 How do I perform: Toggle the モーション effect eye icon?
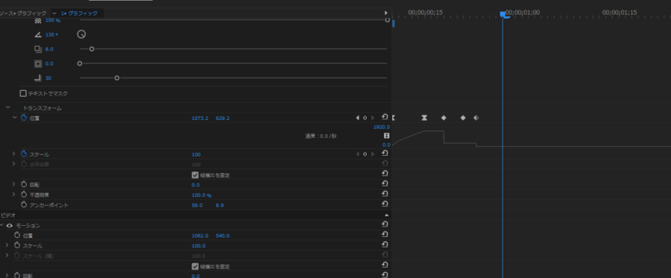pyautogui.click(x=10, y=225)
